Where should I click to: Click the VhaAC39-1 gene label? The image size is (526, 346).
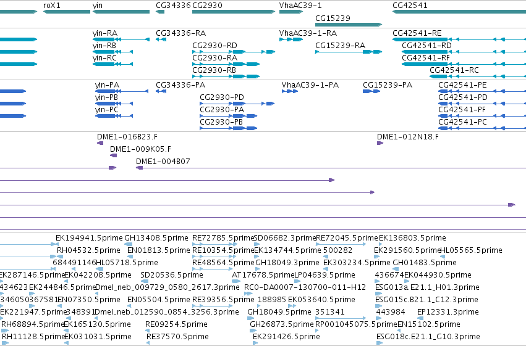pyautogui.click(x=300, y=6)
